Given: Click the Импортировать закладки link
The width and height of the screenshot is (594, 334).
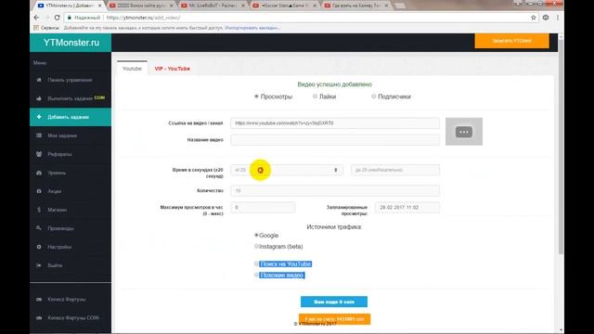Looking at the screenshot, I should point(252,28).
